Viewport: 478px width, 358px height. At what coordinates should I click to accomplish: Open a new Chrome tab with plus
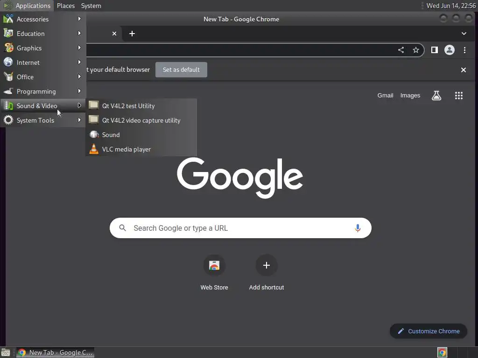click(x=132, y=34)
